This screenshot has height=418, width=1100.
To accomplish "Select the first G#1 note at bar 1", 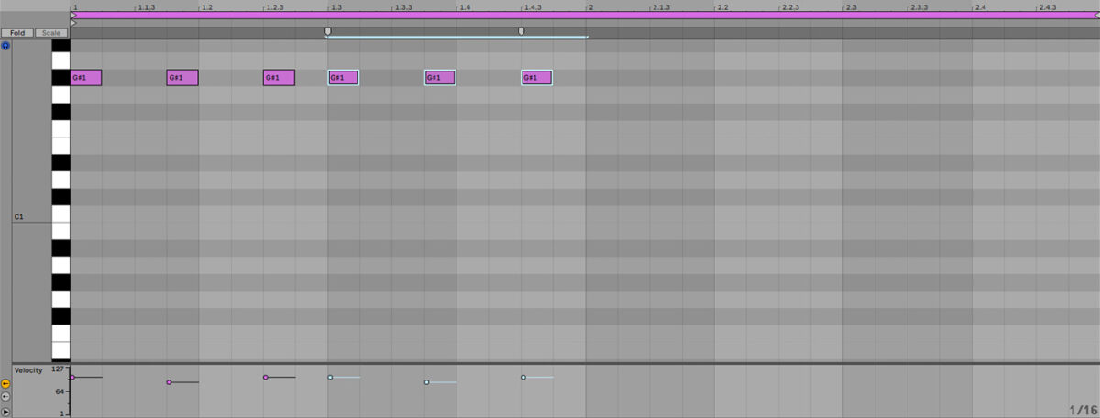I will 86,78.
